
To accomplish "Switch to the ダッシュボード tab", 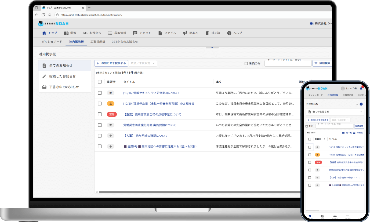I will coord(52,42).
